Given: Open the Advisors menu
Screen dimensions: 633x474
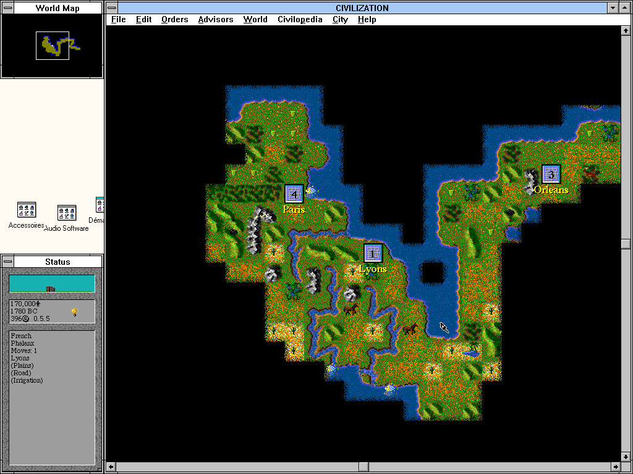Looking at the screenshot, I should pos(216,19).
